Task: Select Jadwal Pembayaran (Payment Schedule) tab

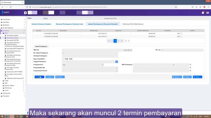Action: [103, 24]
